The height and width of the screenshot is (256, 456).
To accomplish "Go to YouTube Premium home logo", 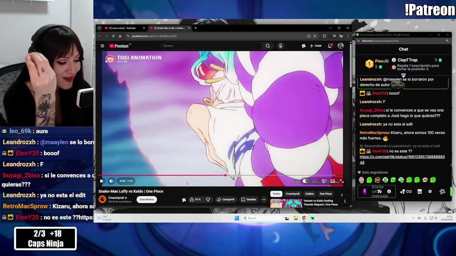I will [x=119, y=46].
